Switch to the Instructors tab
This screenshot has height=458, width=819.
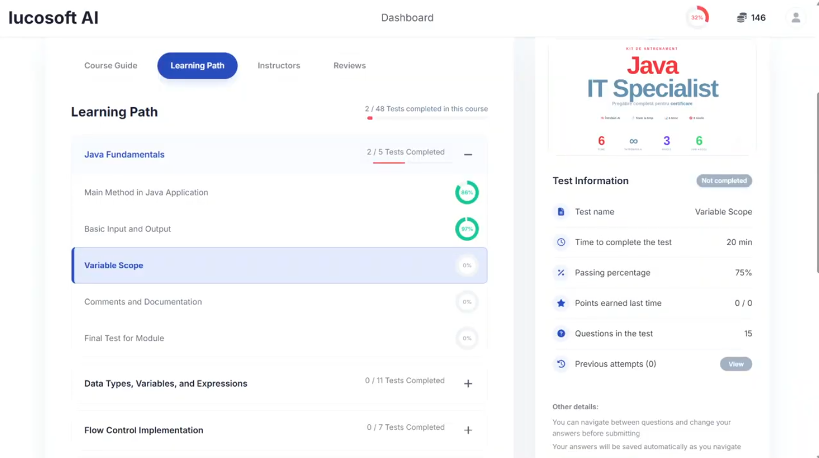point(278,65)
